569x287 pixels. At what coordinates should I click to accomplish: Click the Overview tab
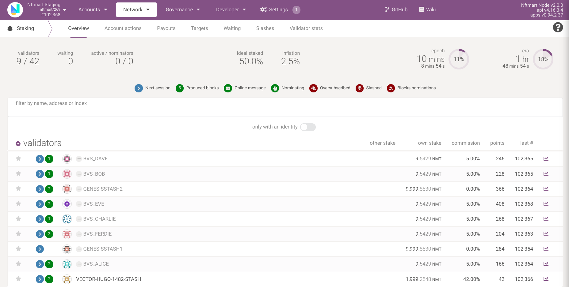[78, 28]
